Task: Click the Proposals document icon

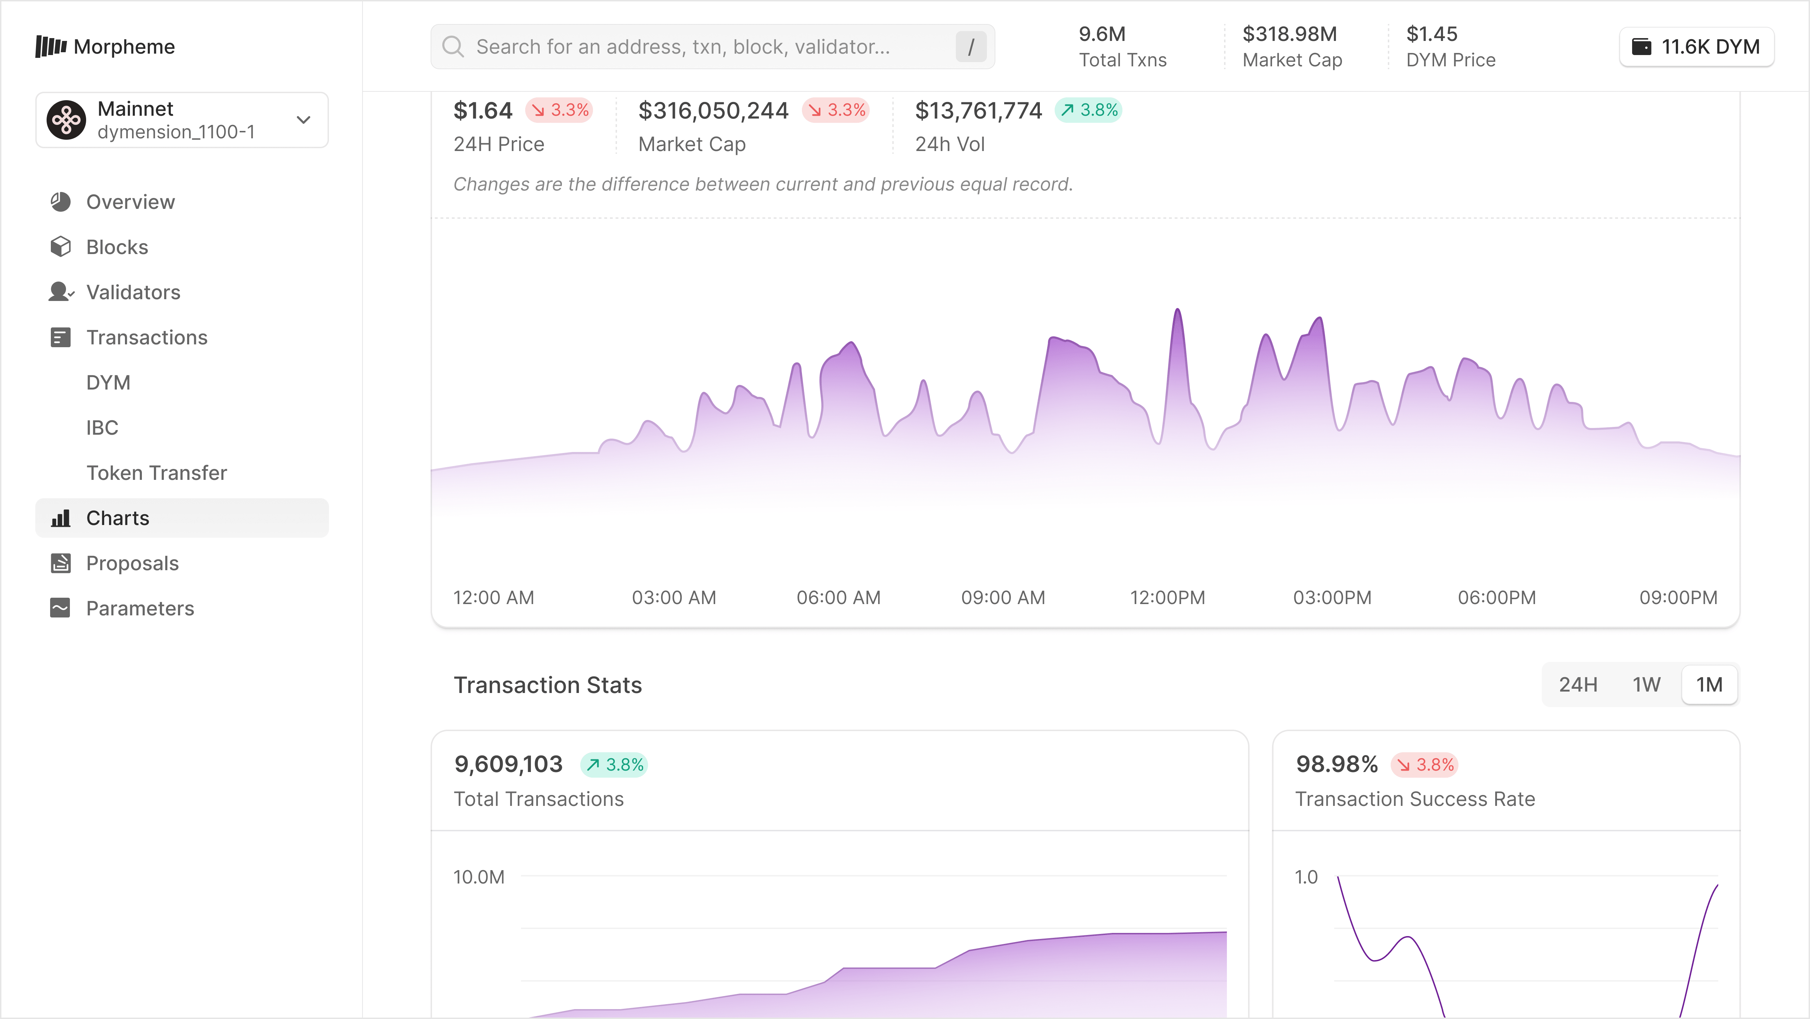Action: (60, 563)
